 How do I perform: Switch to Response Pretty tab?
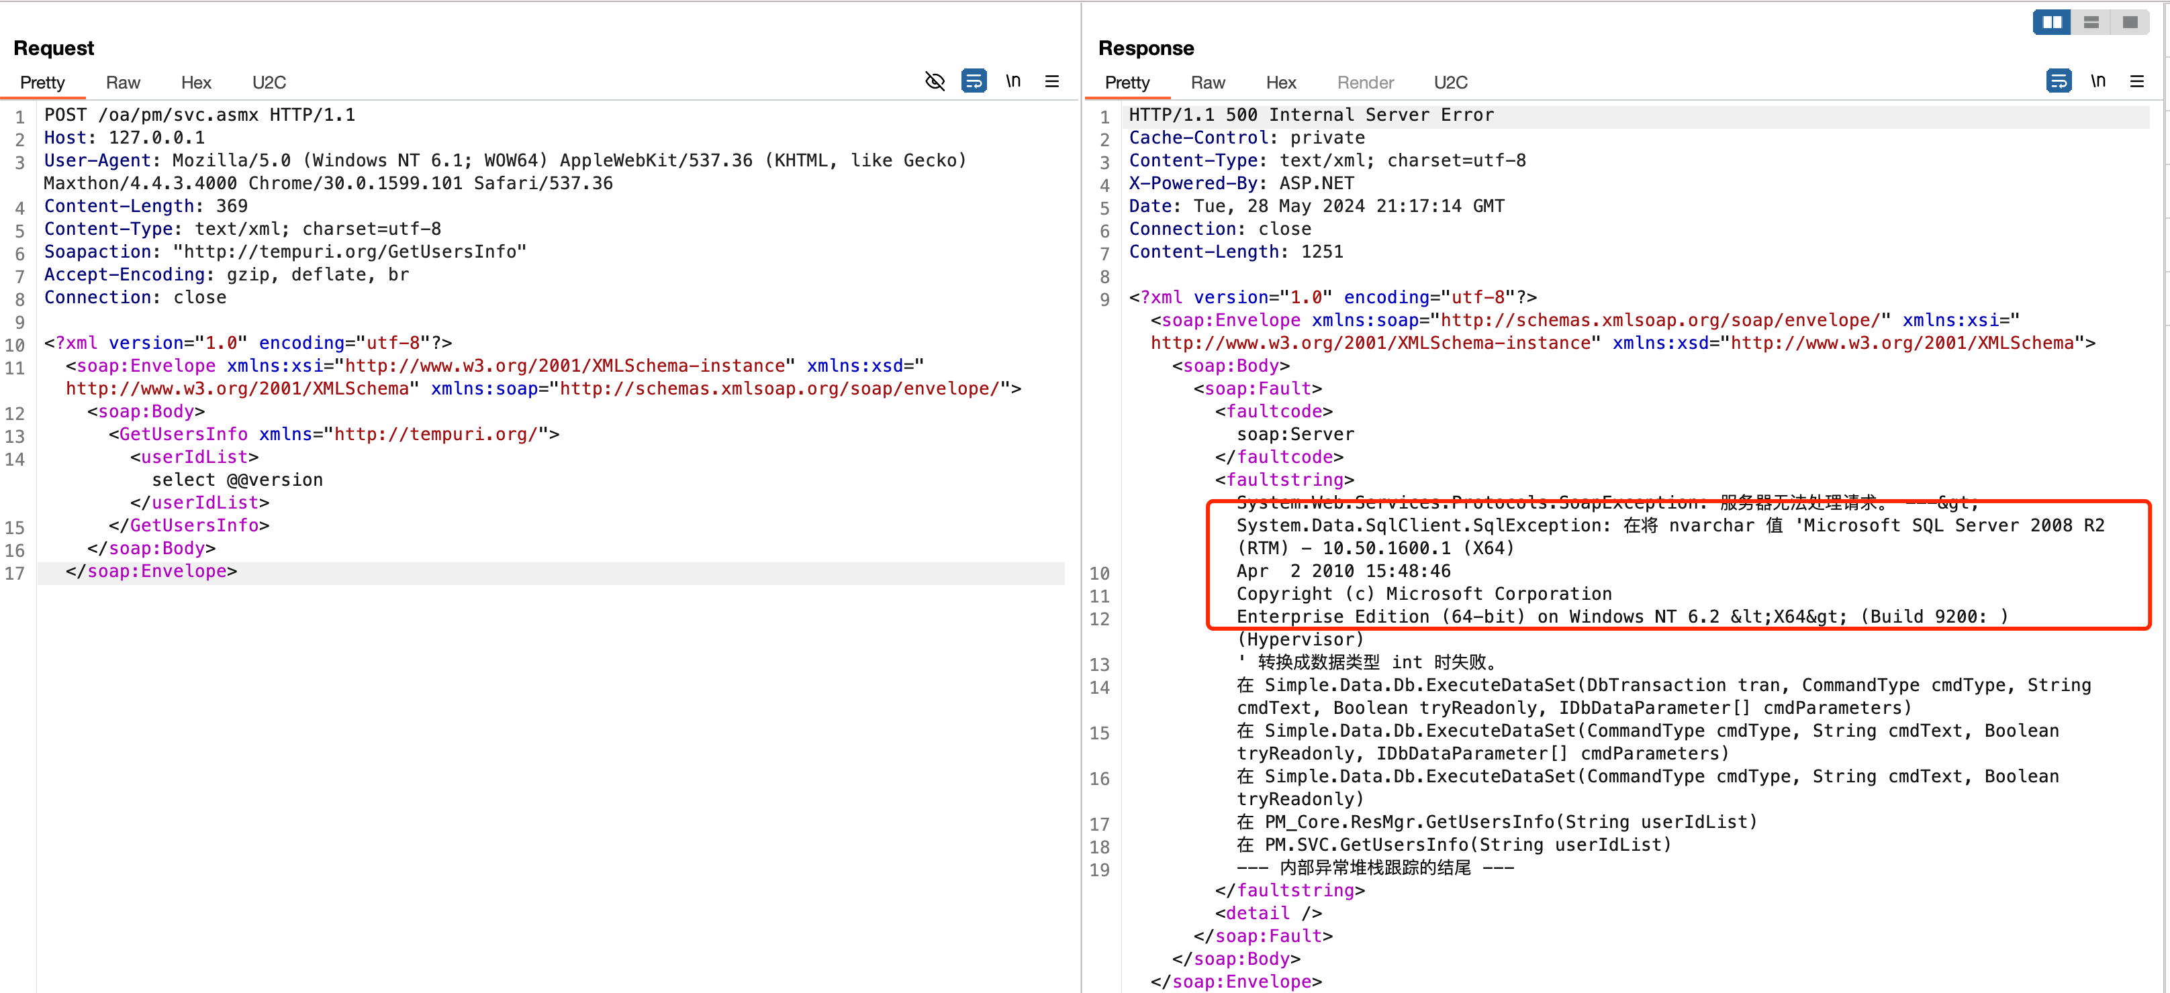(x=1127, y=83)
